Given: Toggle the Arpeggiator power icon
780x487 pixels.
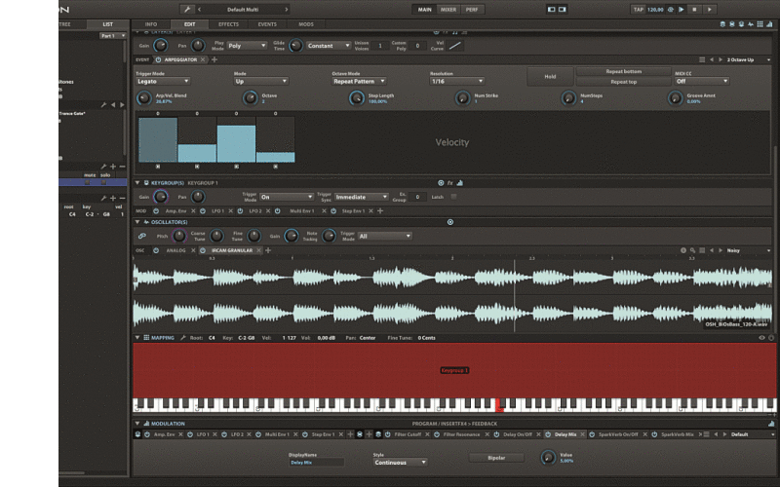Looking at the screenshot, I should click(158, 59).
